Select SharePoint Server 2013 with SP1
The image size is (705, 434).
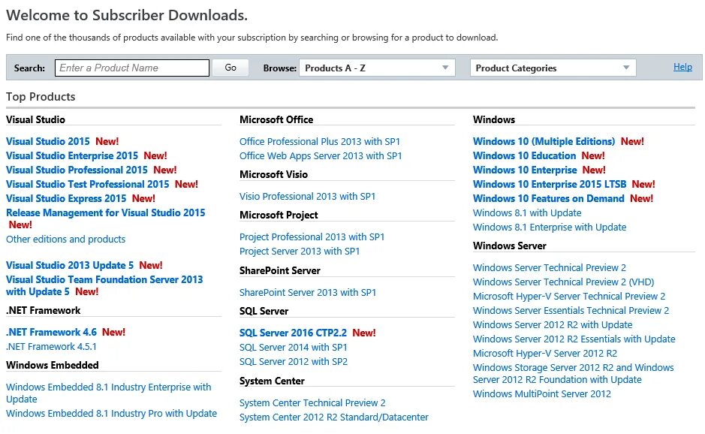click(308, 293)
